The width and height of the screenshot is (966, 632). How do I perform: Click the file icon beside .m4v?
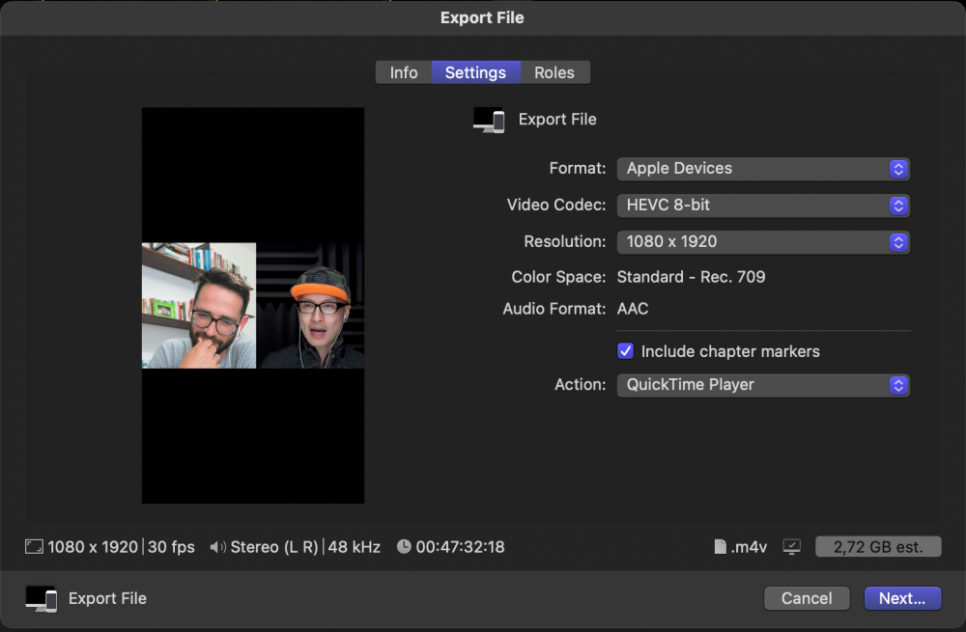[x=720, y=546]
